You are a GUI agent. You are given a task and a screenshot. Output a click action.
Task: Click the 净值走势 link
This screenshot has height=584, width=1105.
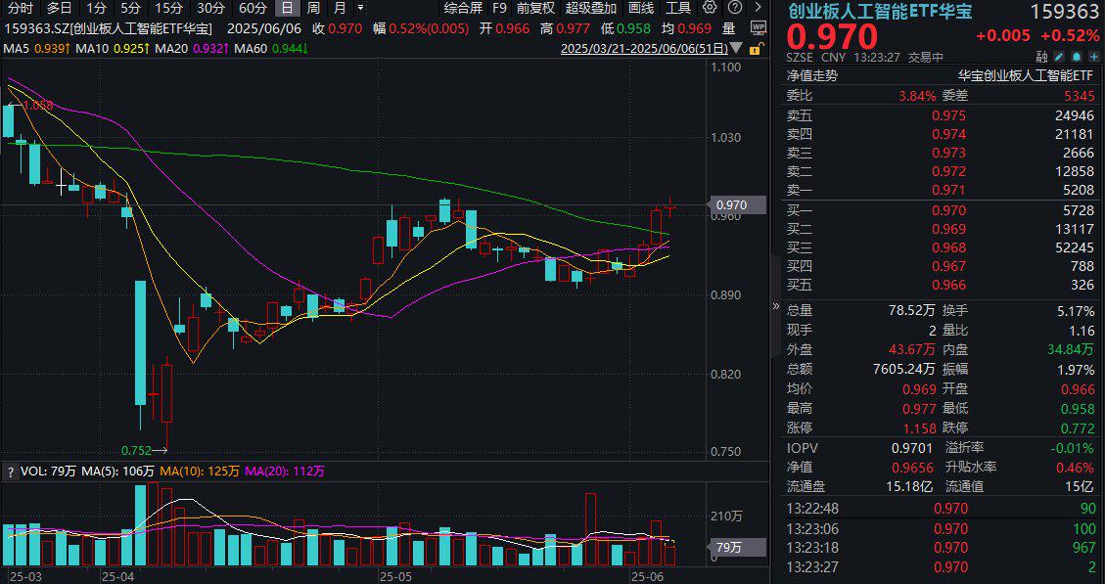(x=811, y=76)
